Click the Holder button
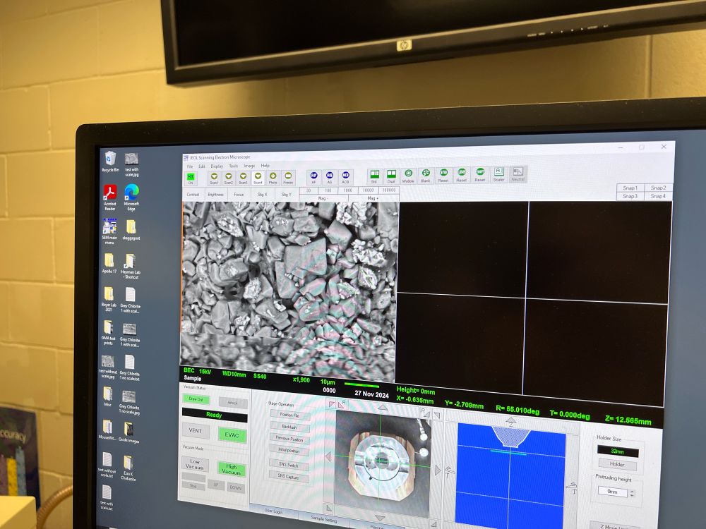Screen dimensions: 706x529 pos(617,464)
